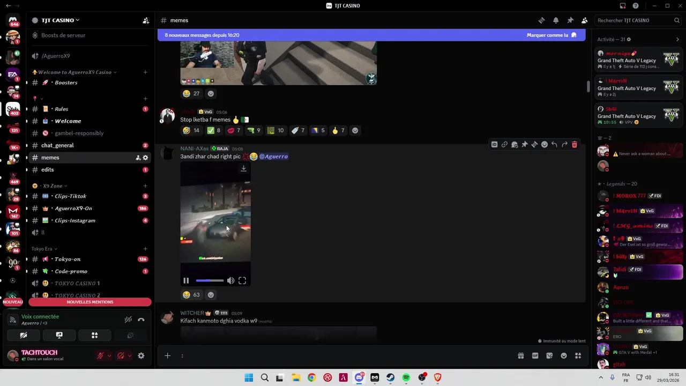Copy message ID from hover toolbar

point(495,145)
